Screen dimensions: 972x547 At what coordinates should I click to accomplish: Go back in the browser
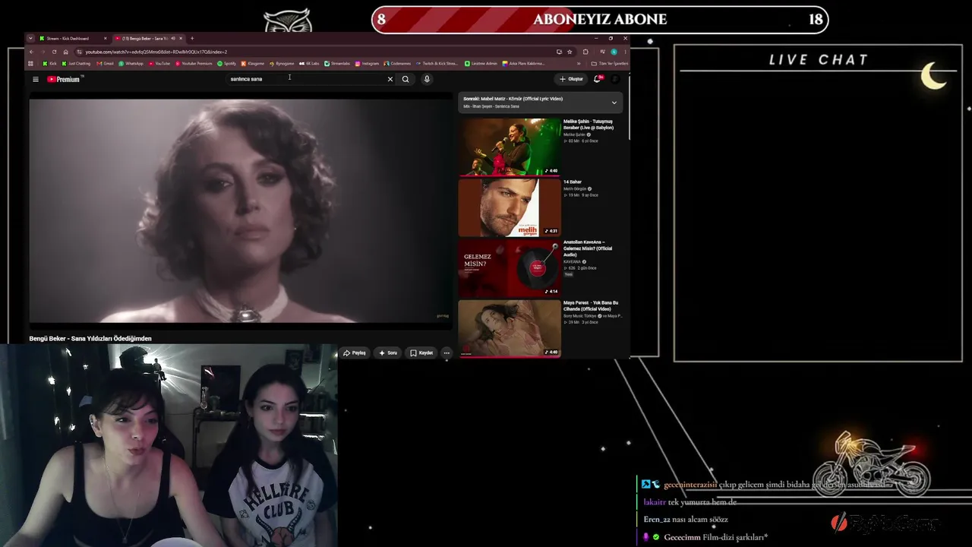pyautogui.click(x=31, y=52)
